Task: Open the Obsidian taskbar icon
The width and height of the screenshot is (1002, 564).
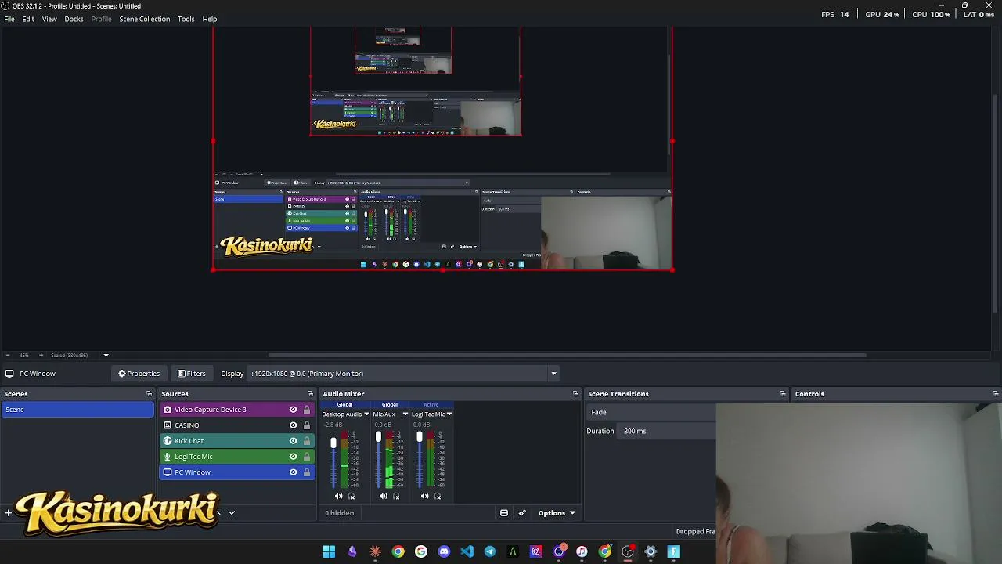Action: pyautogui.click(x=352, y=551)
